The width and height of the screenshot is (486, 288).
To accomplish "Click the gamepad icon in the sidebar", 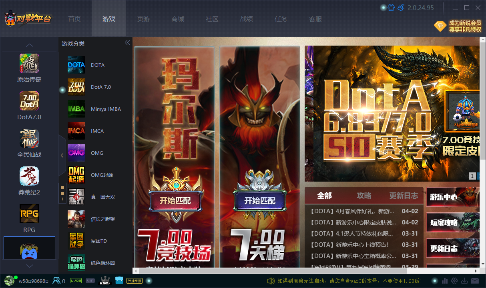I will coord(29,251).
